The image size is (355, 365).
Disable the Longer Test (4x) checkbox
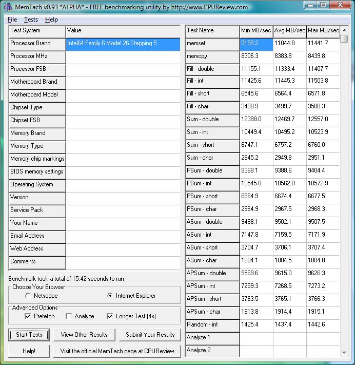coord(110,316)
